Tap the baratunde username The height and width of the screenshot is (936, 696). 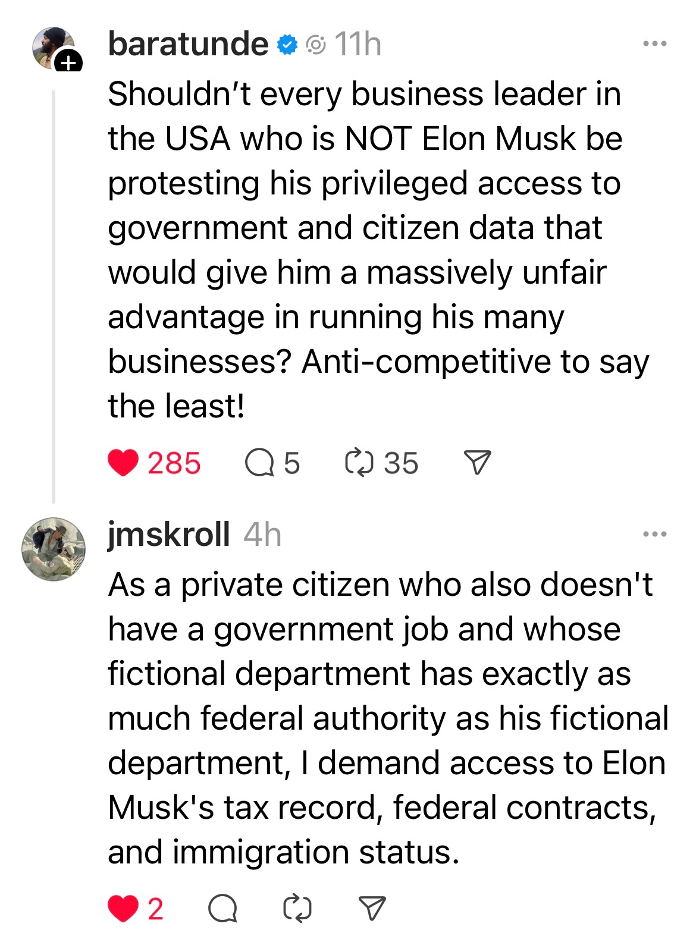click(188, 44)
